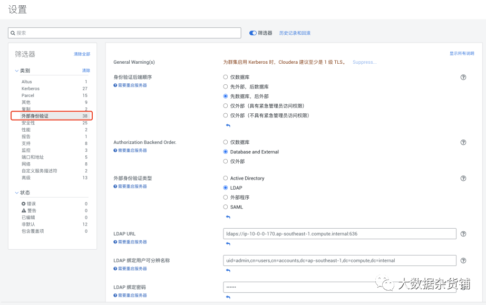Open 历史记录和回滚 link
486x305 pixels.
295,33
